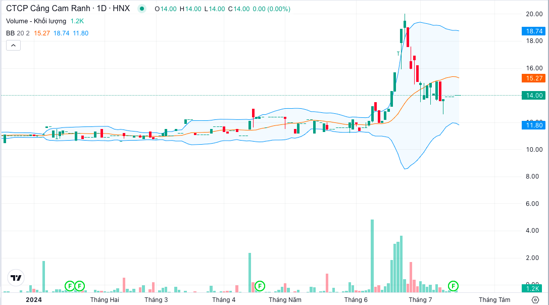Click the orange 15.27 value in BB legend
Viewport: 549px width, 305px height.
42,33
